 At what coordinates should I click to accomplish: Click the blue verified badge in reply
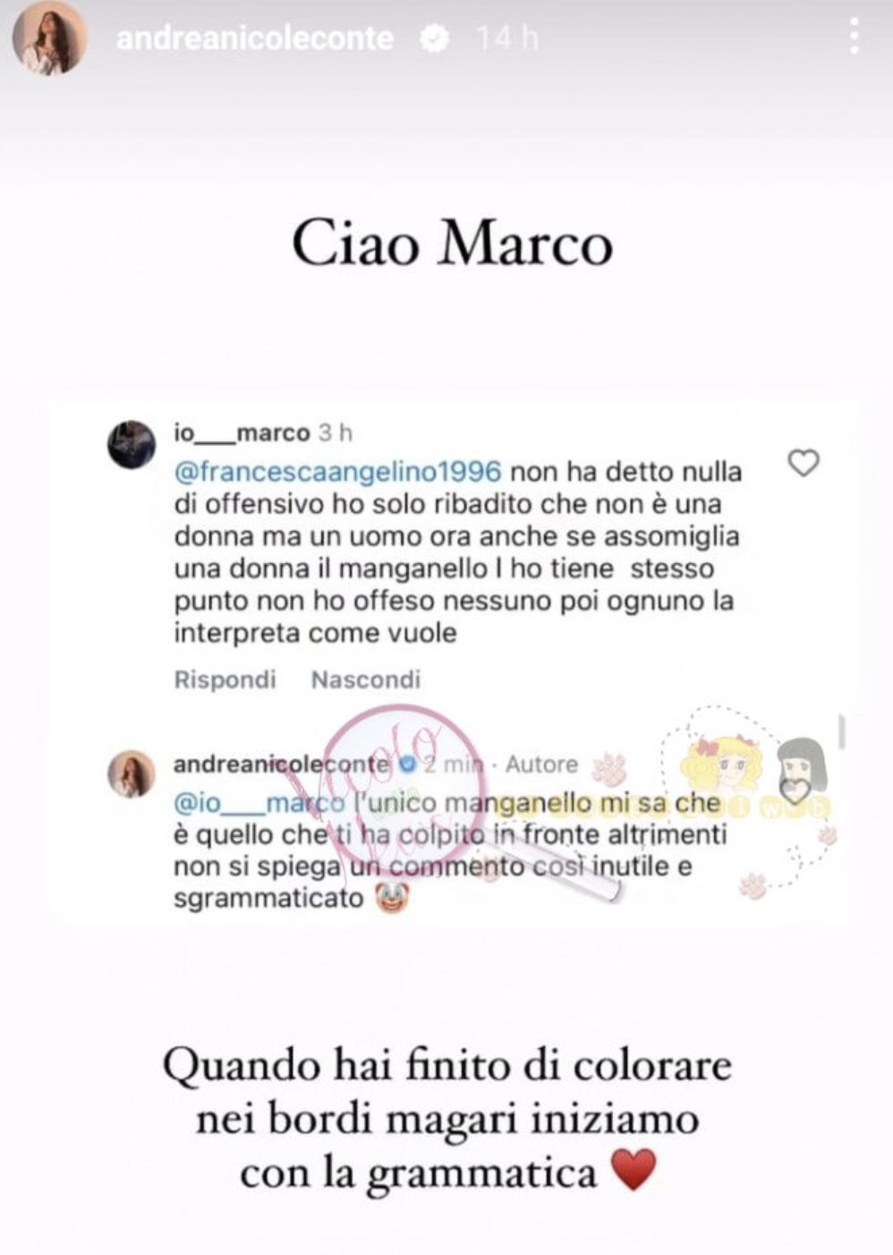407,764
